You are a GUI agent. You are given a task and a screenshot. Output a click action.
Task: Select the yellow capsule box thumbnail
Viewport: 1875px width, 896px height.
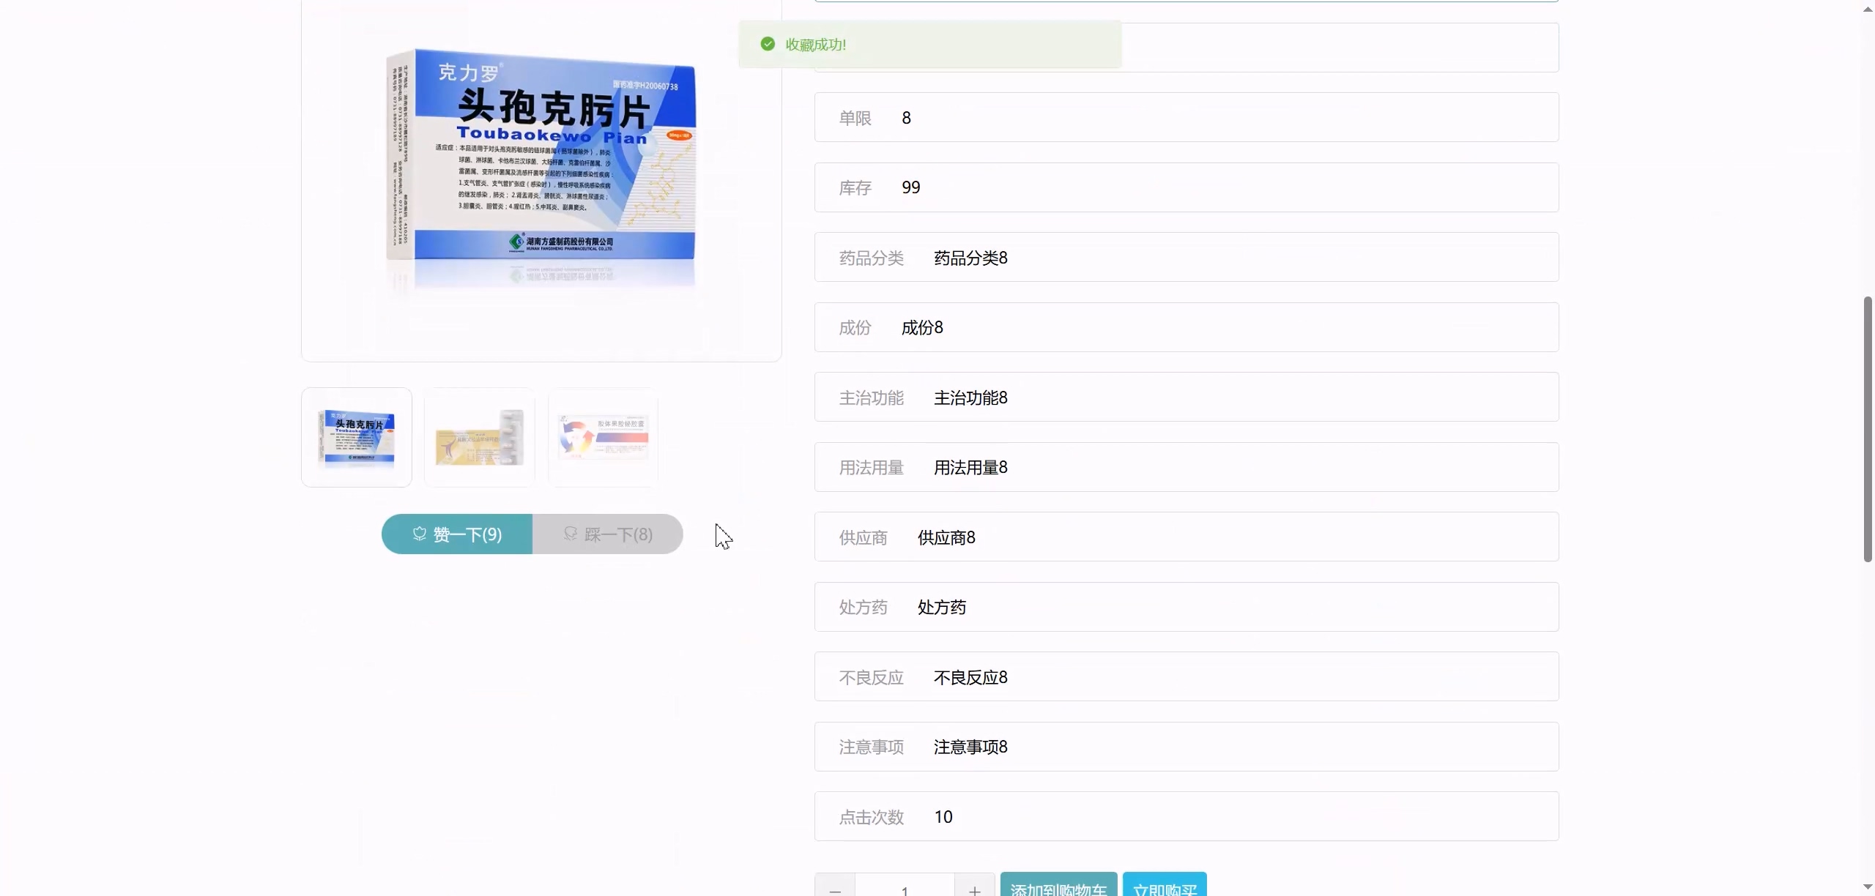[480, 438]
